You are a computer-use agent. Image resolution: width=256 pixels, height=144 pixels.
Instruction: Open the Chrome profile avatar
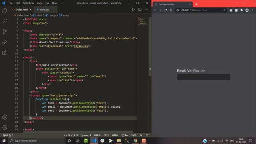[247, 10]
